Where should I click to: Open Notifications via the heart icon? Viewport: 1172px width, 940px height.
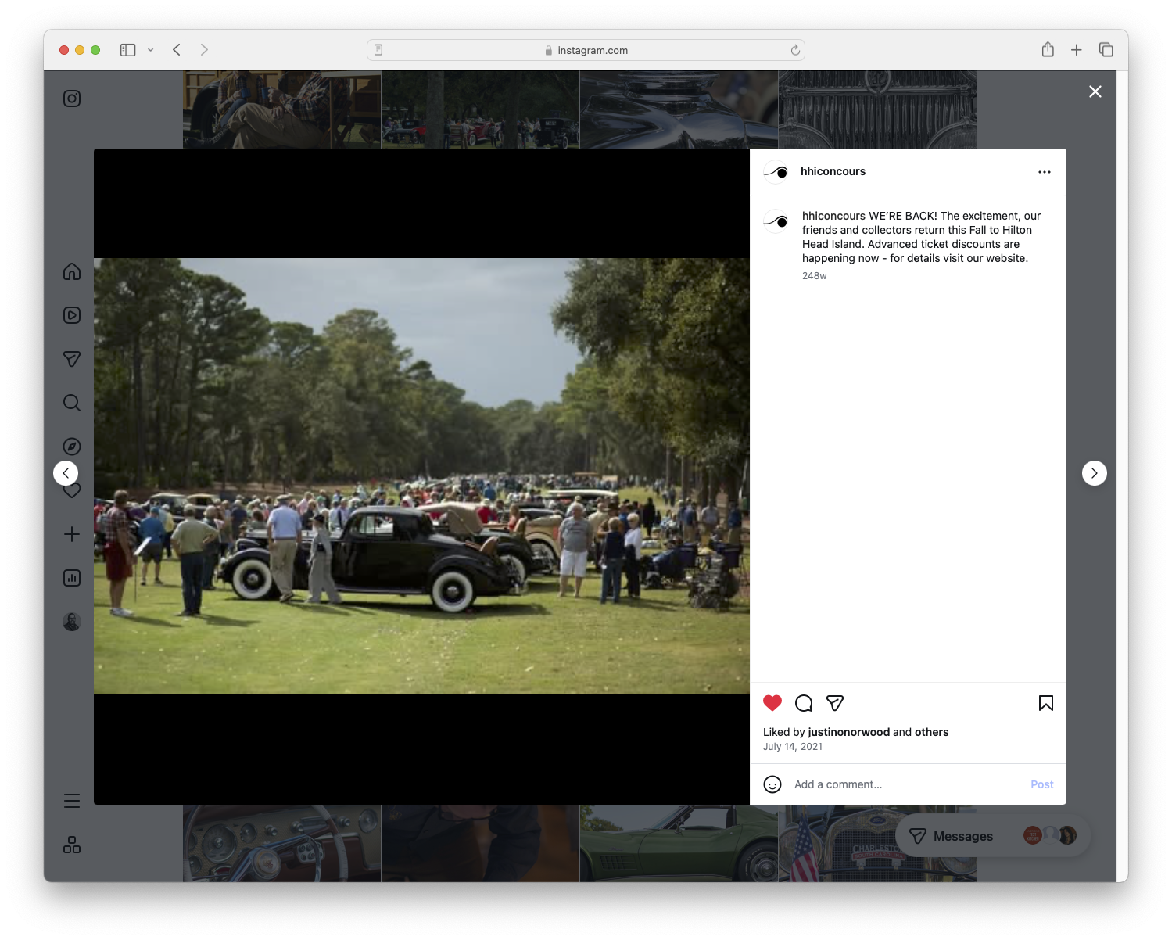(71, 490)
